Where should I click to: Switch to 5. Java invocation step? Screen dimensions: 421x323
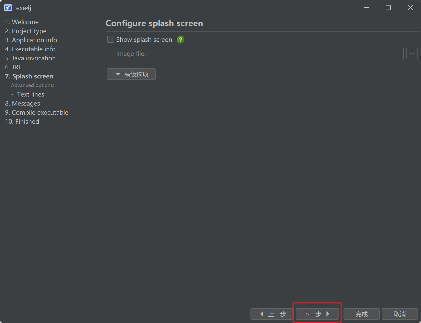point(30,58)
